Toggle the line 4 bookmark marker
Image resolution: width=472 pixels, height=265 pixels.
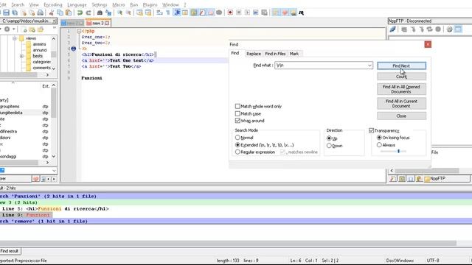(74, 49)
